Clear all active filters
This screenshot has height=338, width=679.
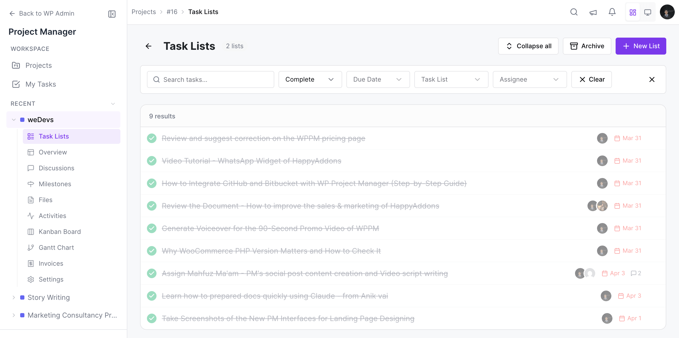(591, 79)
